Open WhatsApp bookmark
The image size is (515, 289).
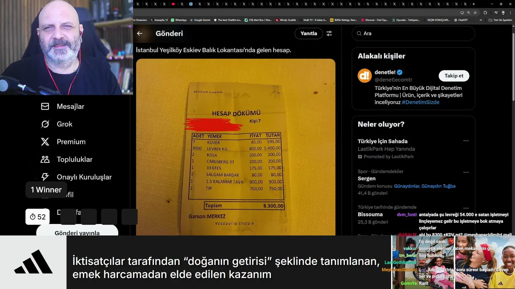[x=179, y=20]
